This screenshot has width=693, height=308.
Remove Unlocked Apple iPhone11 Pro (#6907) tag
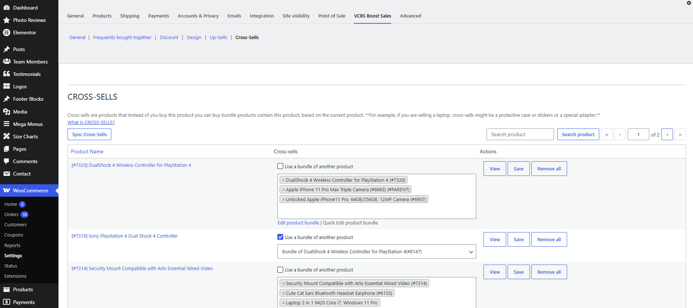click(x=283, y=200)
